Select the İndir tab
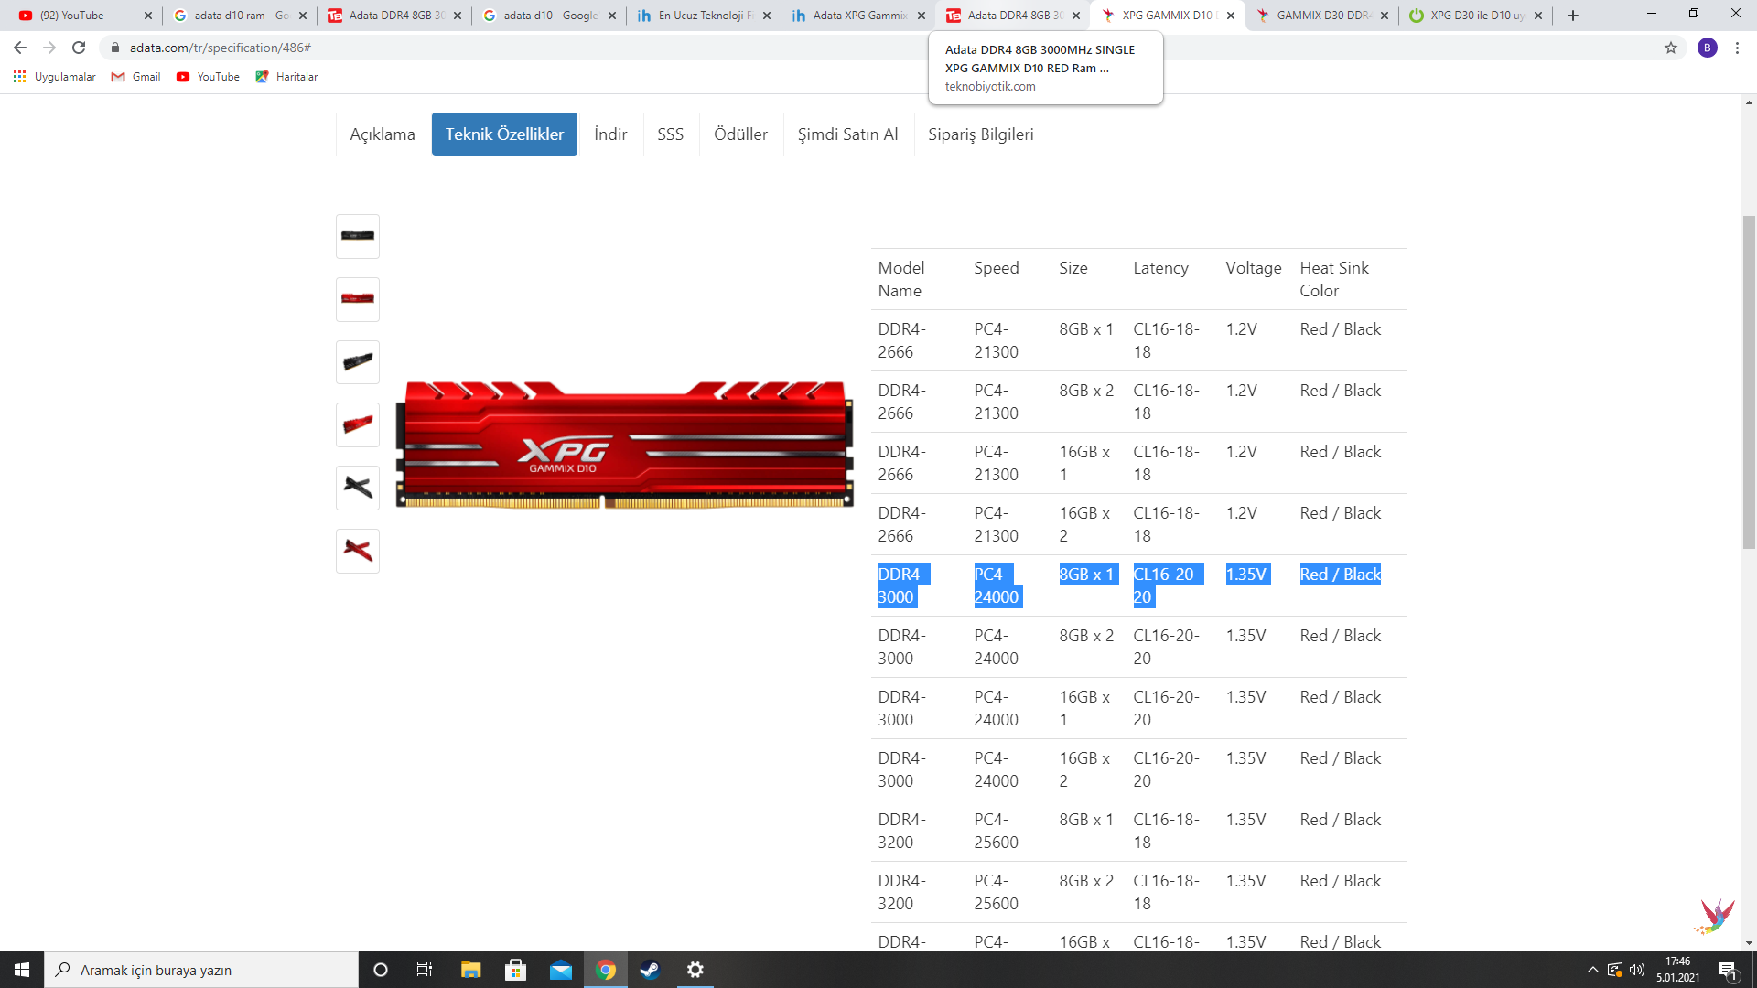 click(610, 134)
